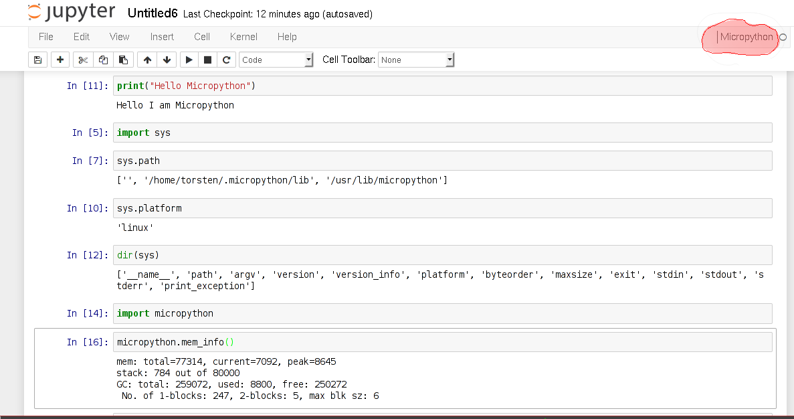Open the View menu
Image resolution: width=794 pixels, height=419 pixels.
[x=120, y=37]
